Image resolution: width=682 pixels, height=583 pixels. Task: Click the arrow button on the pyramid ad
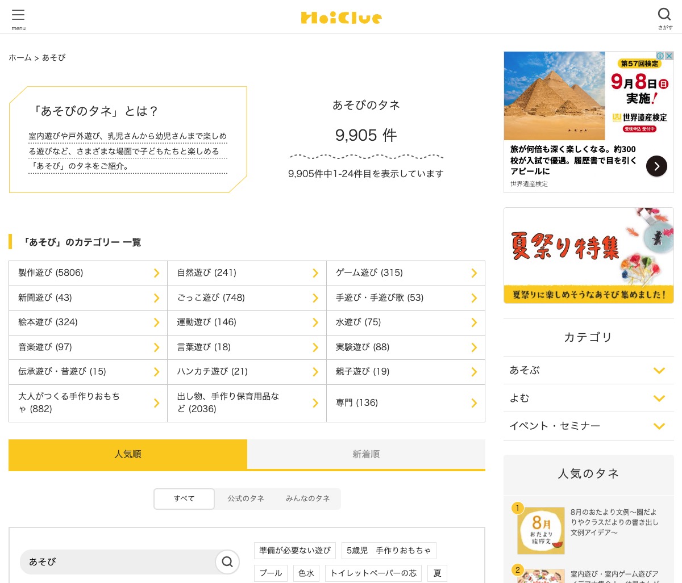click(656, 166)
